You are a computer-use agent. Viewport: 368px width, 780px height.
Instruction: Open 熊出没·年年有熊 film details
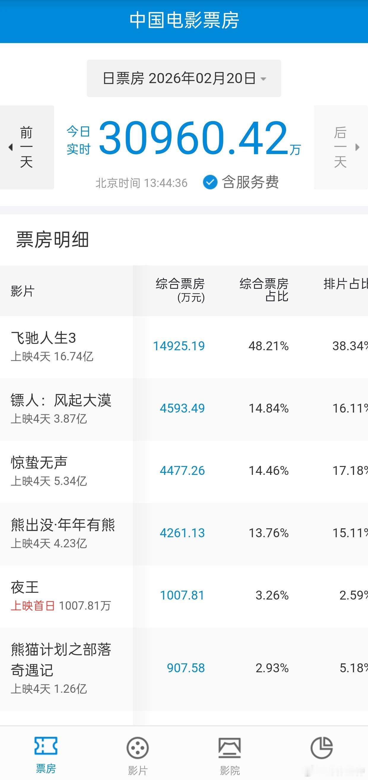tap(63, 525)
